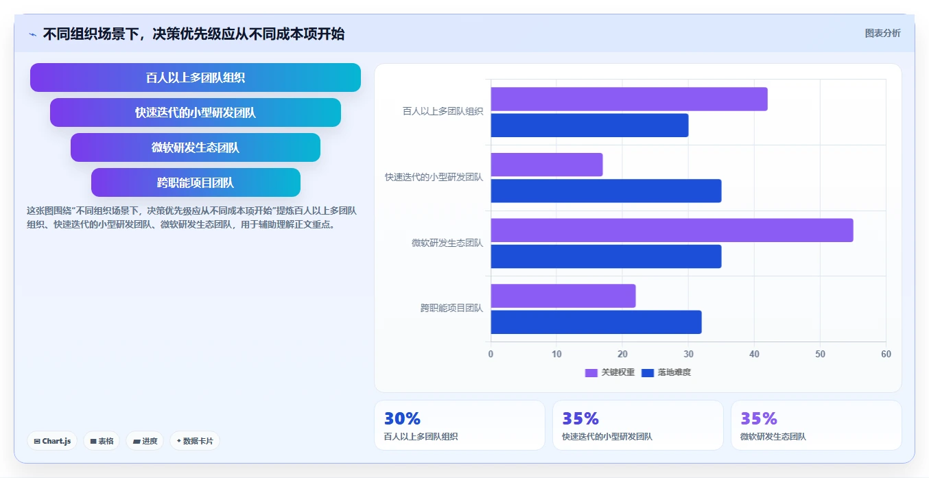
Task: Click purple 关键权重 bar for 快速迭代的小型研发团队
Action: (x=547, y=165)
